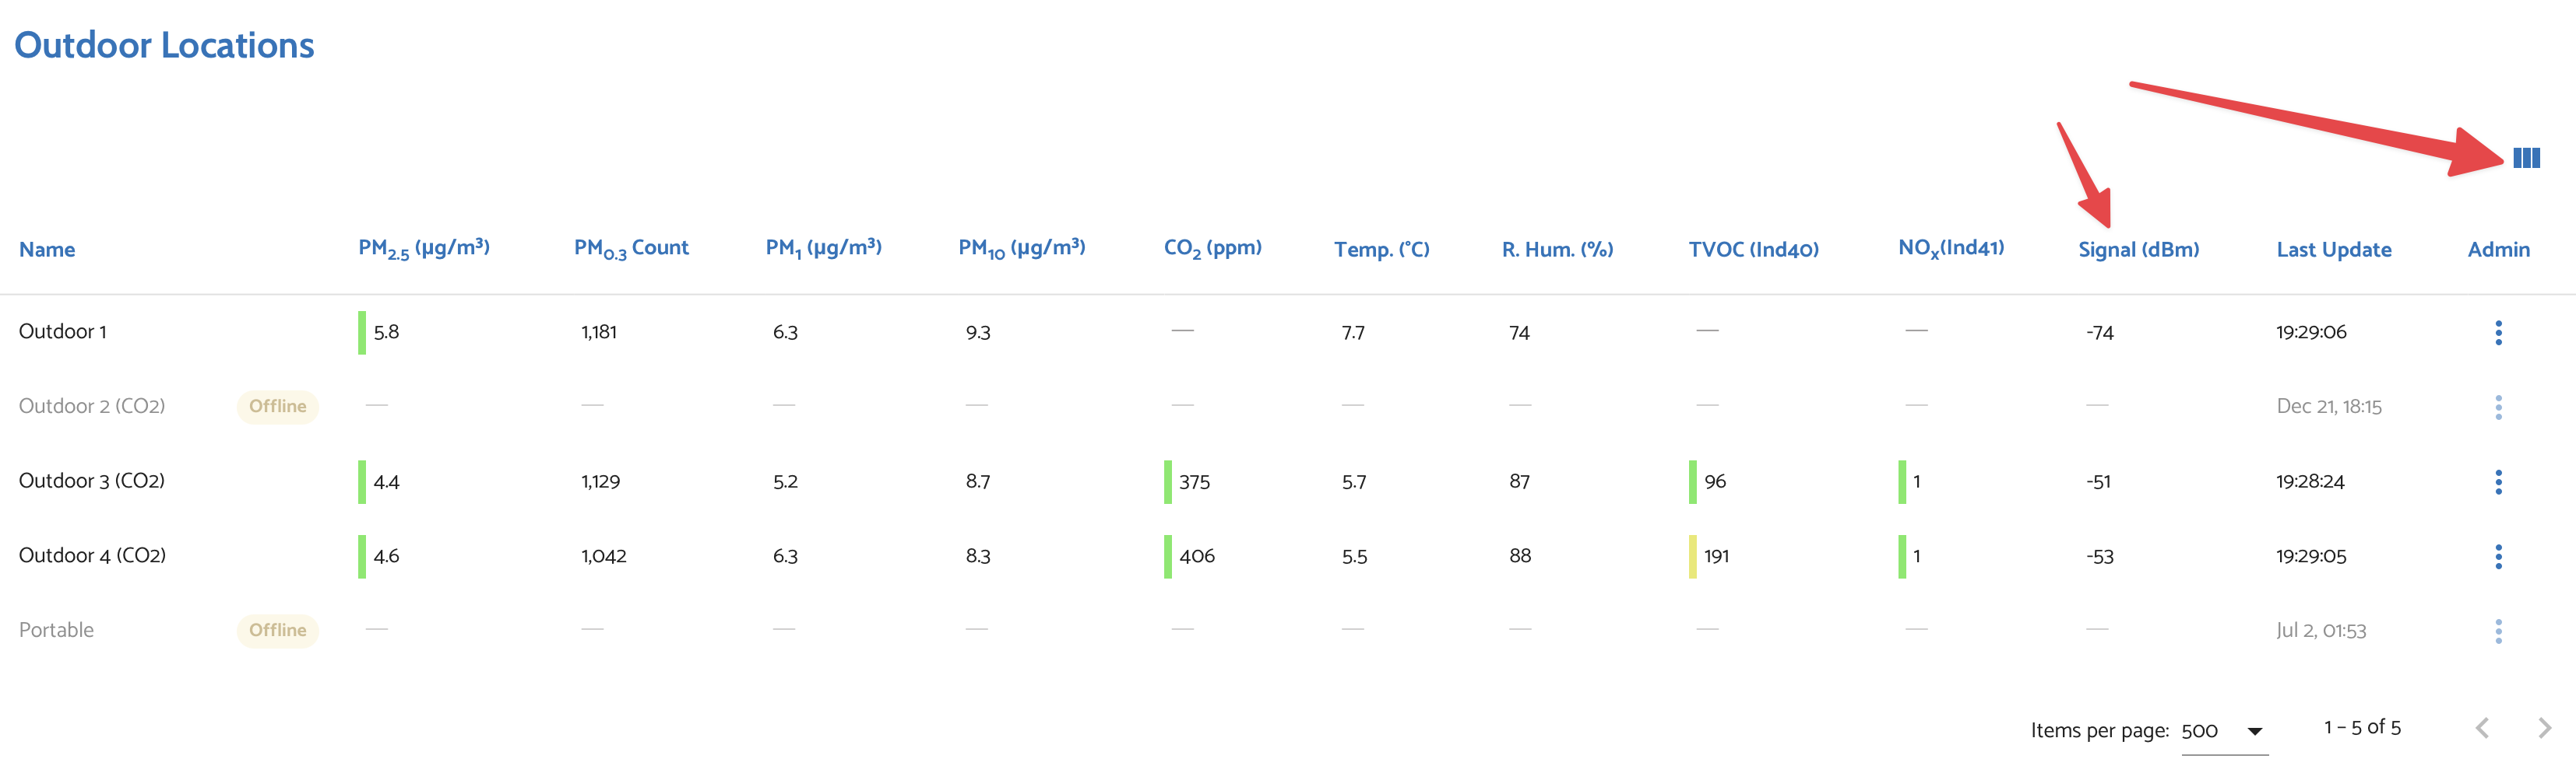Open admin menu for Outdoor 1
The height and width of the screenshot is (773, 2576).
point(2498,333)
